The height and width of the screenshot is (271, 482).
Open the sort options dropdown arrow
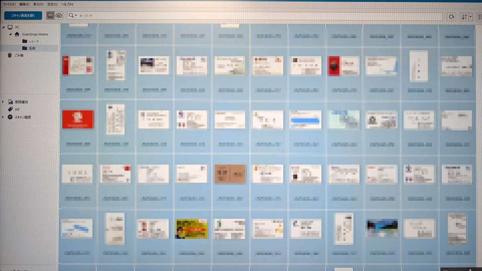470,16
